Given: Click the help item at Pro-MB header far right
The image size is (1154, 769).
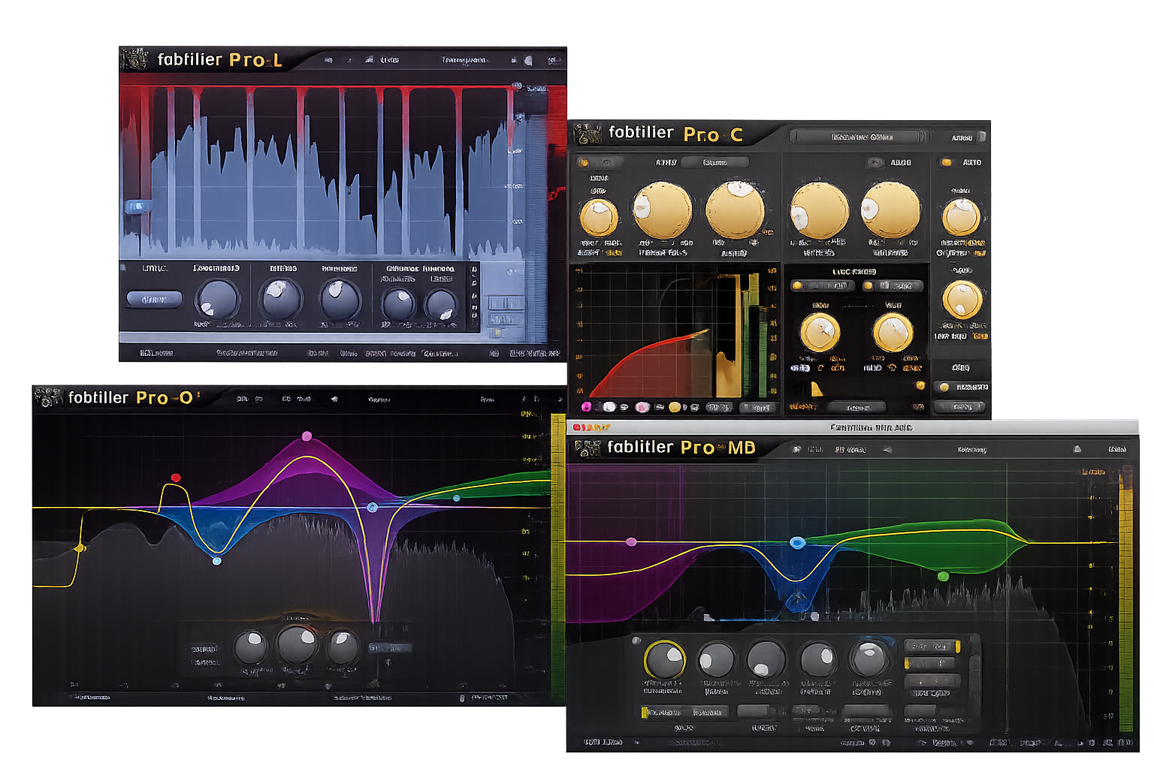Looking at the screenshot, I should coord(1117,449).
